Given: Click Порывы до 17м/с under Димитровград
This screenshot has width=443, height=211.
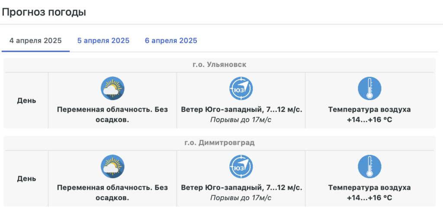Looking at the screenshot, I should [241, 198].
